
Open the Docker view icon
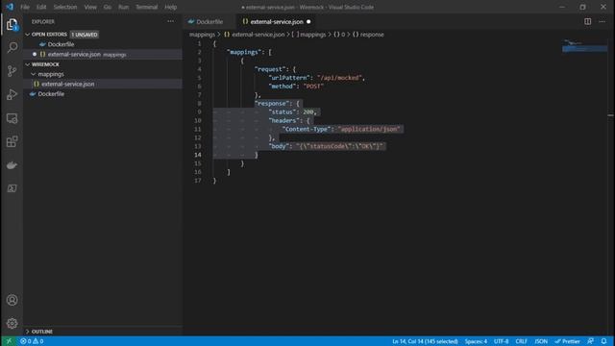(12, 165)
